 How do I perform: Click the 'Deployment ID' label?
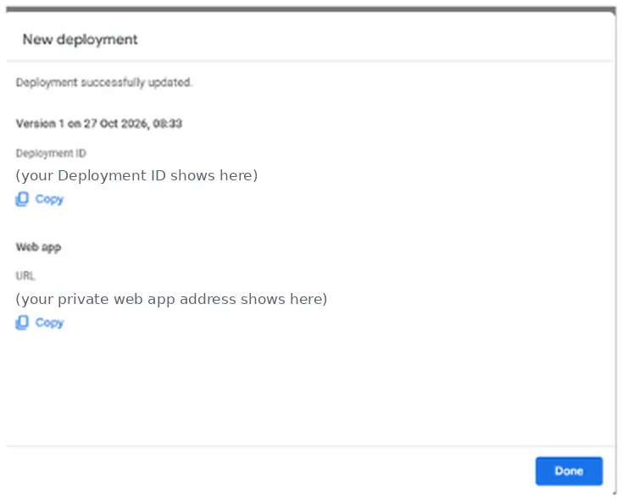tap(51, 153)
